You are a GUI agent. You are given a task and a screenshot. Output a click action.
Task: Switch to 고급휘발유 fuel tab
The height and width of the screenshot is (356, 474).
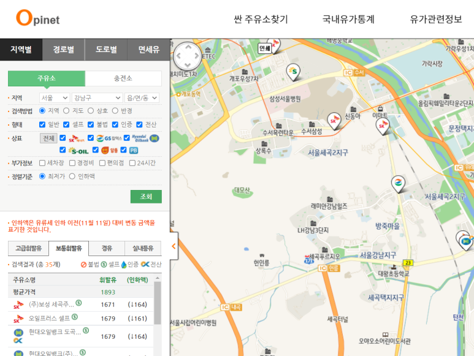click(x=28, y=249)
